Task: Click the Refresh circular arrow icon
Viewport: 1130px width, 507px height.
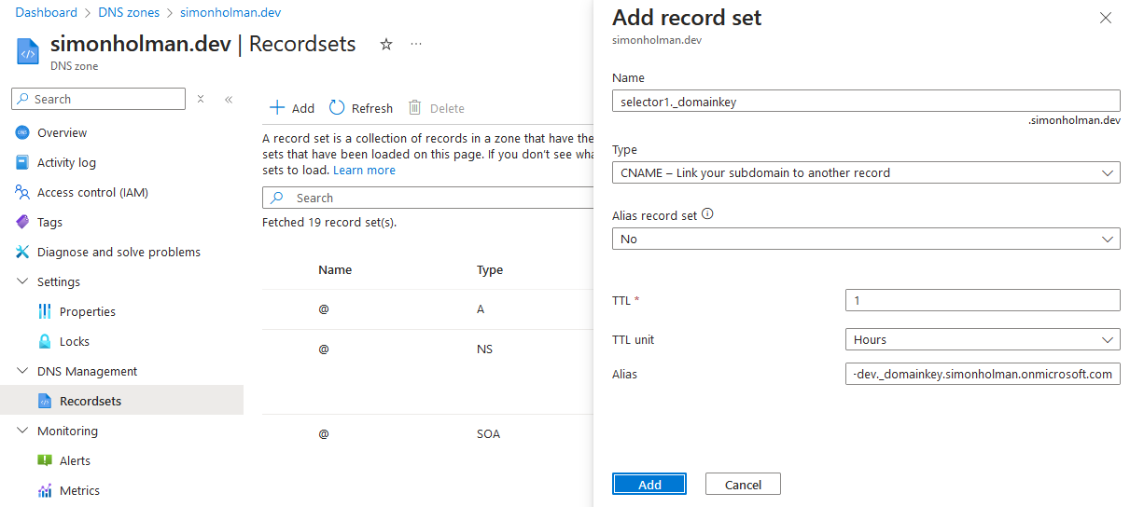Action: point(337,107)
